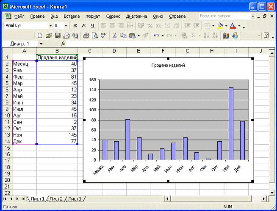Screen dimensions: 277x211
Task: Click the font color red A button
Action: (233, 26)
